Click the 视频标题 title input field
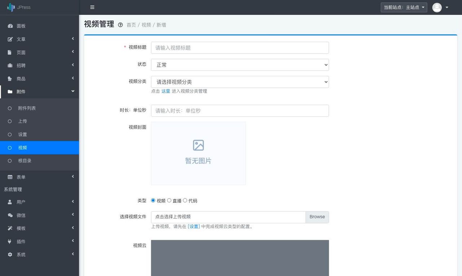 click(240, 47)
